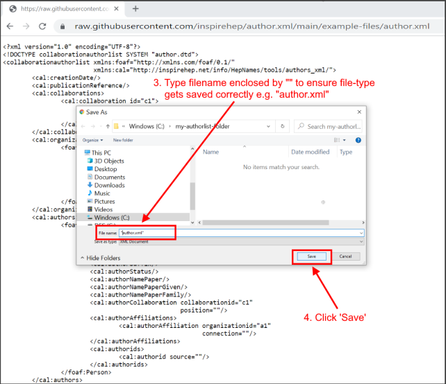
Task: Click the Save button
Action: [x=311, y=256]
